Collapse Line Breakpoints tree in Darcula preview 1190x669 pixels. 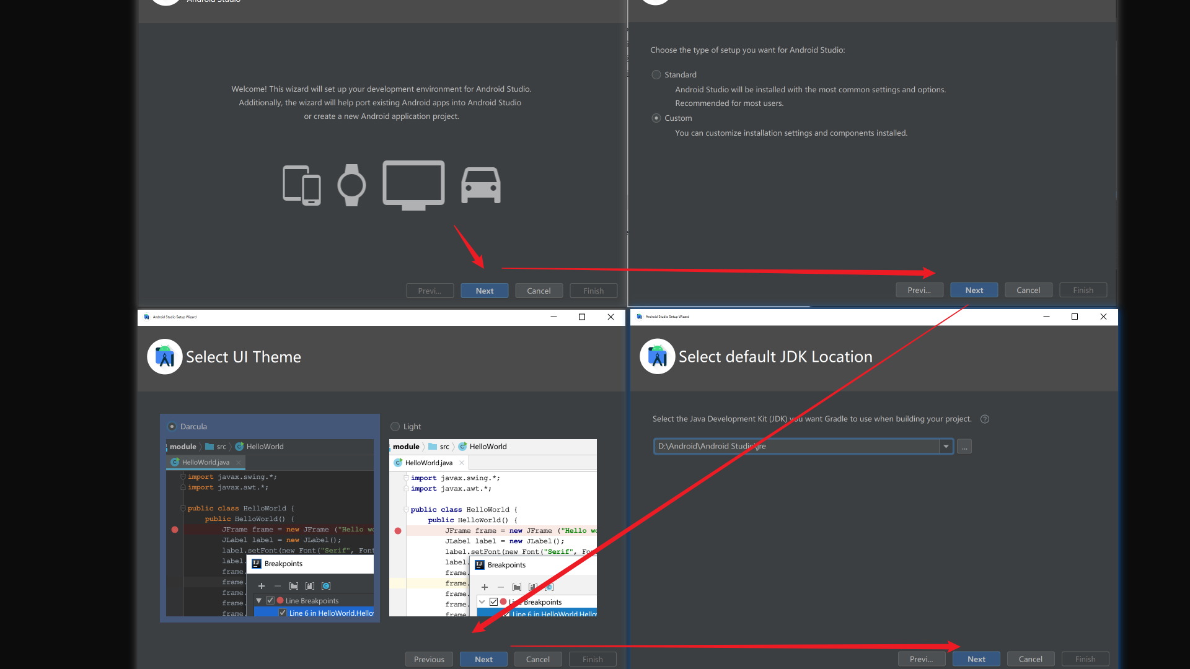point(259,601)
